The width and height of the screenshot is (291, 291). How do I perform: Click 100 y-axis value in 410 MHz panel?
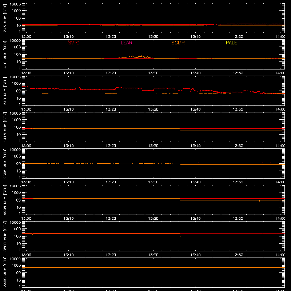coord(17,55)
